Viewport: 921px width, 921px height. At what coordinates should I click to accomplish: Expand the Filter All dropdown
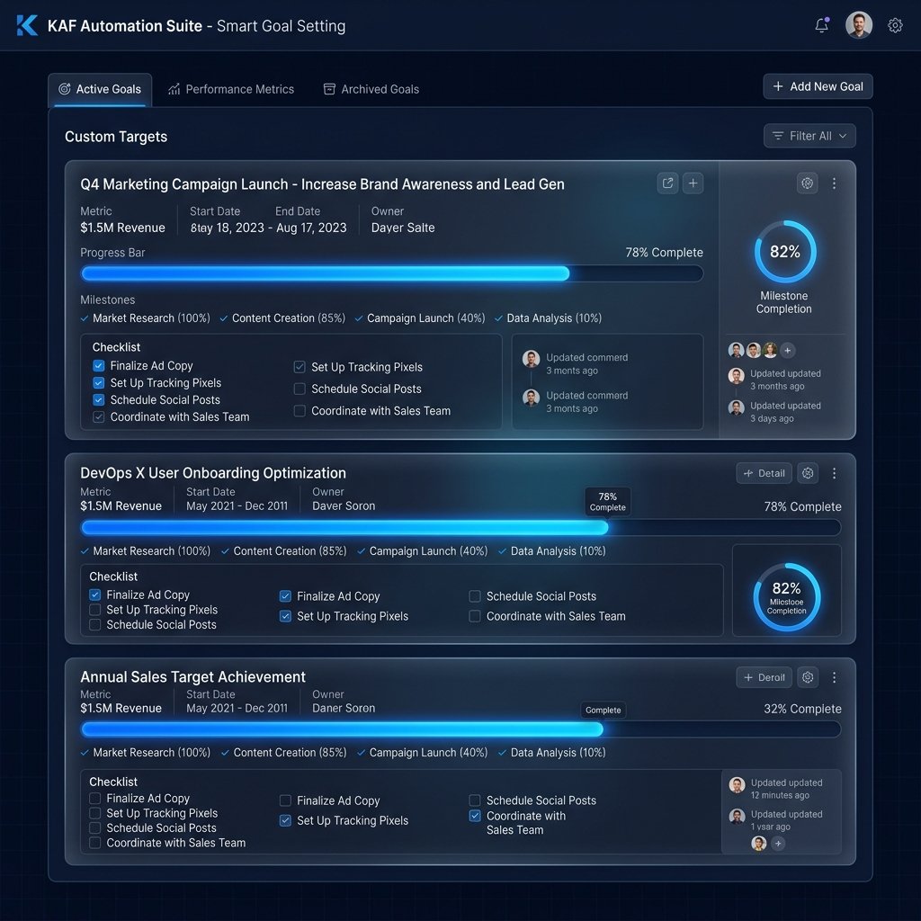[809, 136]
